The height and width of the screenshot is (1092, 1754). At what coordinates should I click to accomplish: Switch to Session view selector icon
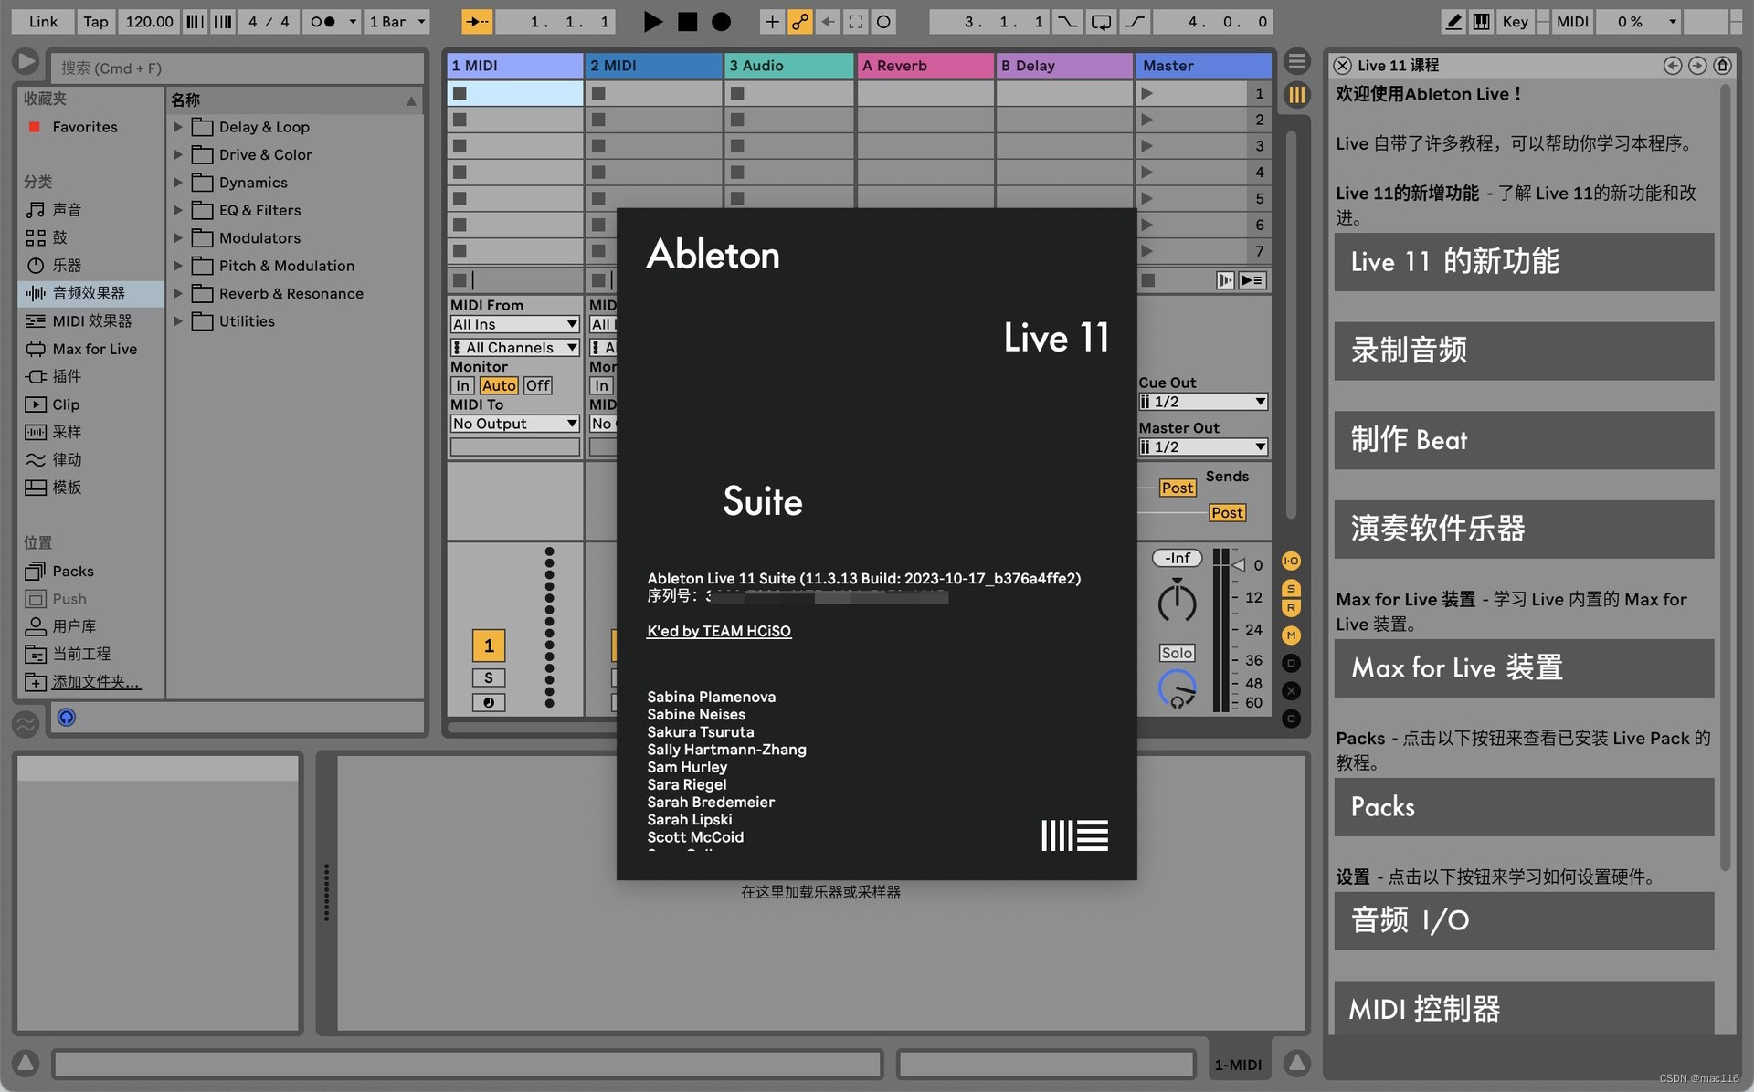pos(1296,94)
